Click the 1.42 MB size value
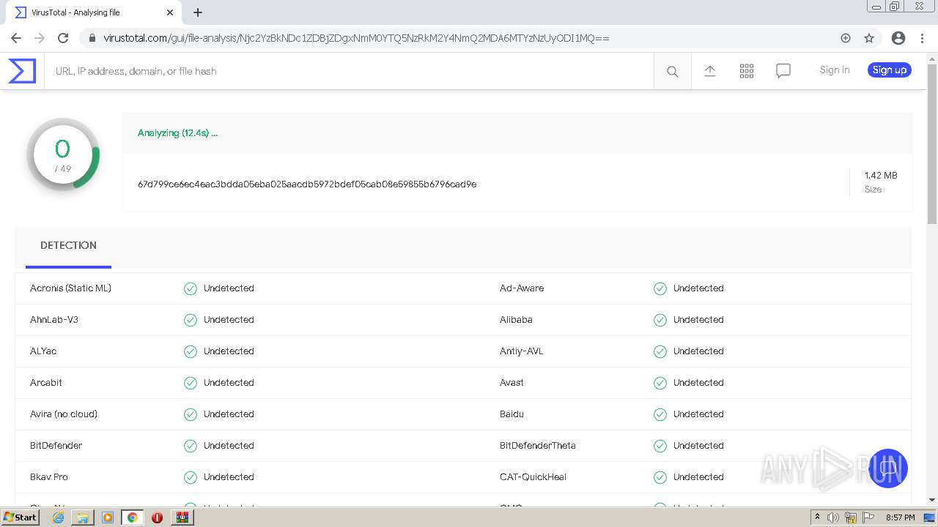938x527 pixels. click(x=881, y=176)
